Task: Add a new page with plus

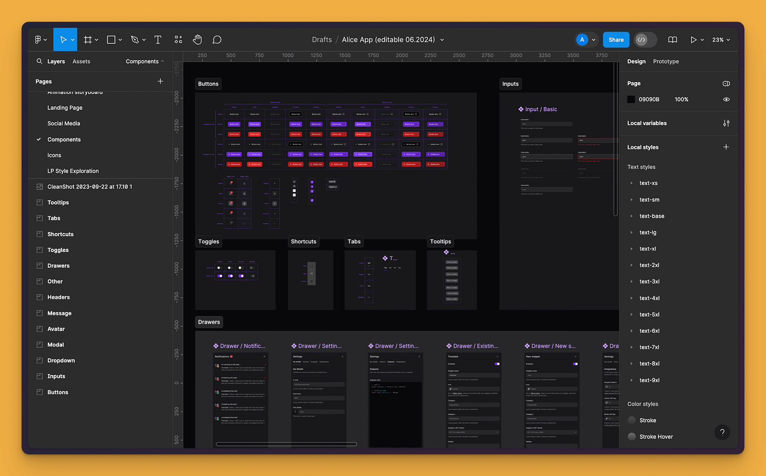Action: (x=160, y=82)
